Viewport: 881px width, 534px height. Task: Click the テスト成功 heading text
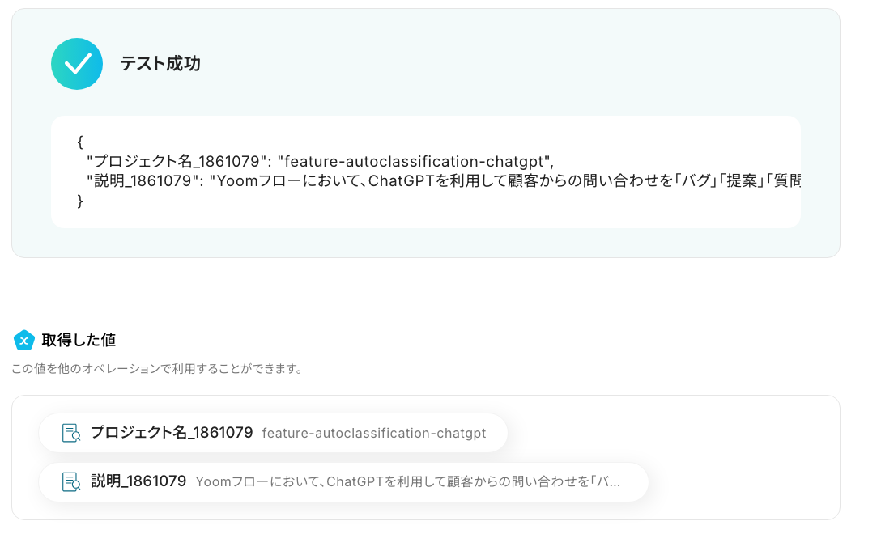tap(160, 63)
